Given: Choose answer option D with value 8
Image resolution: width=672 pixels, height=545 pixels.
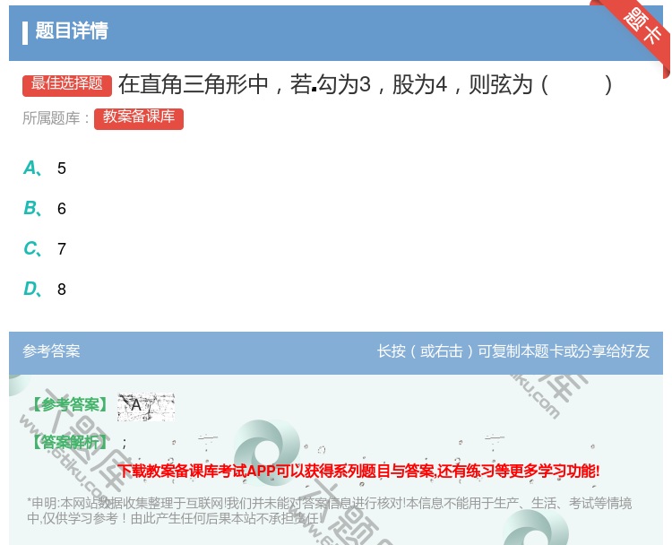Looking at the screenshot, I should coord(45,289).
